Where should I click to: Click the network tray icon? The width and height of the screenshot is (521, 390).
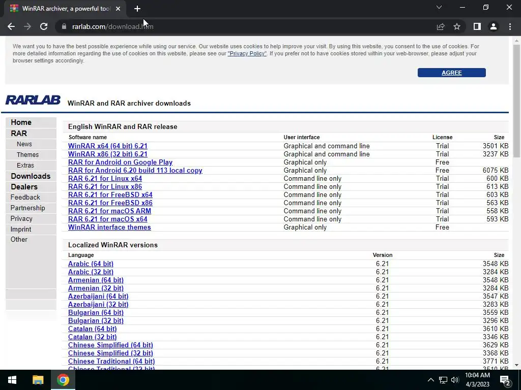pyautogui.click(x=443, y=380)
